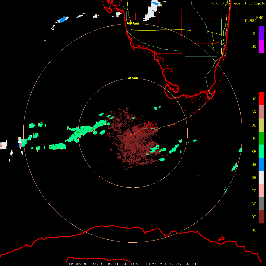Click the RA legend label
The image size is (266, 266).
pos(254,152)
